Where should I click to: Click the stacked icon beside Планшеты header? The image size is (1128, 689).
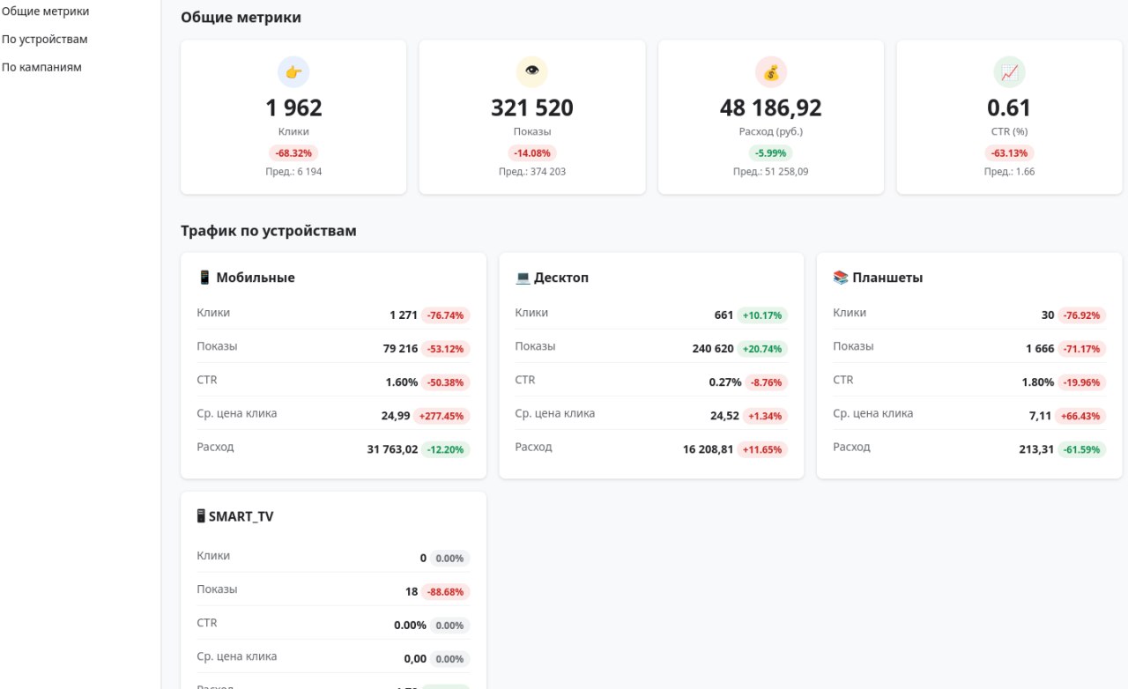(838, 277)
